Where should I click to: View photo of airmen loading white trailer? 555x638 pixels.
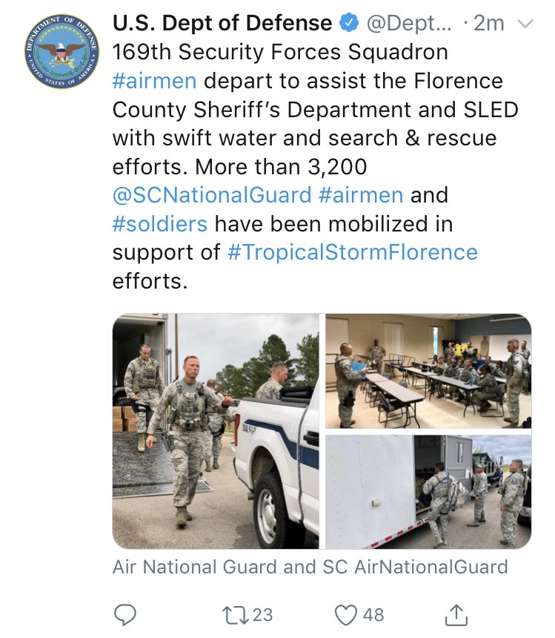point(428,492)
